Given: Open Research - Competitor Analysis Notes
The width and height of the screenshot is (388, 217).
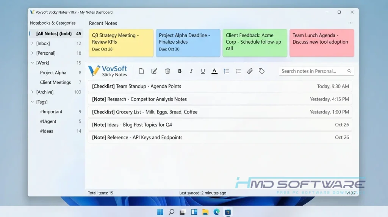Looking at the screenshot, I should [220, 99].
